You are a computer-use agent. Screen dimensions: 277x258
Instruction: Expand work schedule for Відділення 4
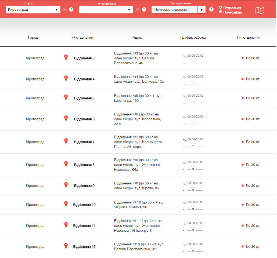[x=193, y=82]
